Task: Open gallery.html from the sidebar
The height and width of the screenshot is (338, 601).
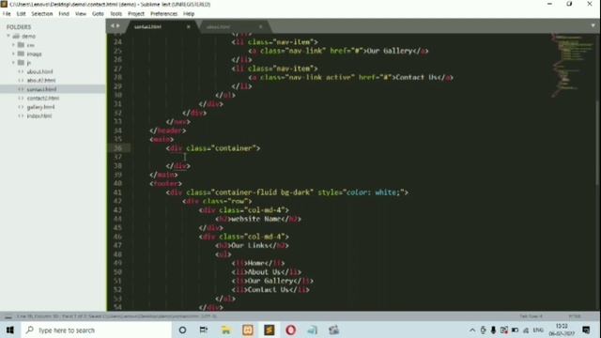Action: (40, 107)
